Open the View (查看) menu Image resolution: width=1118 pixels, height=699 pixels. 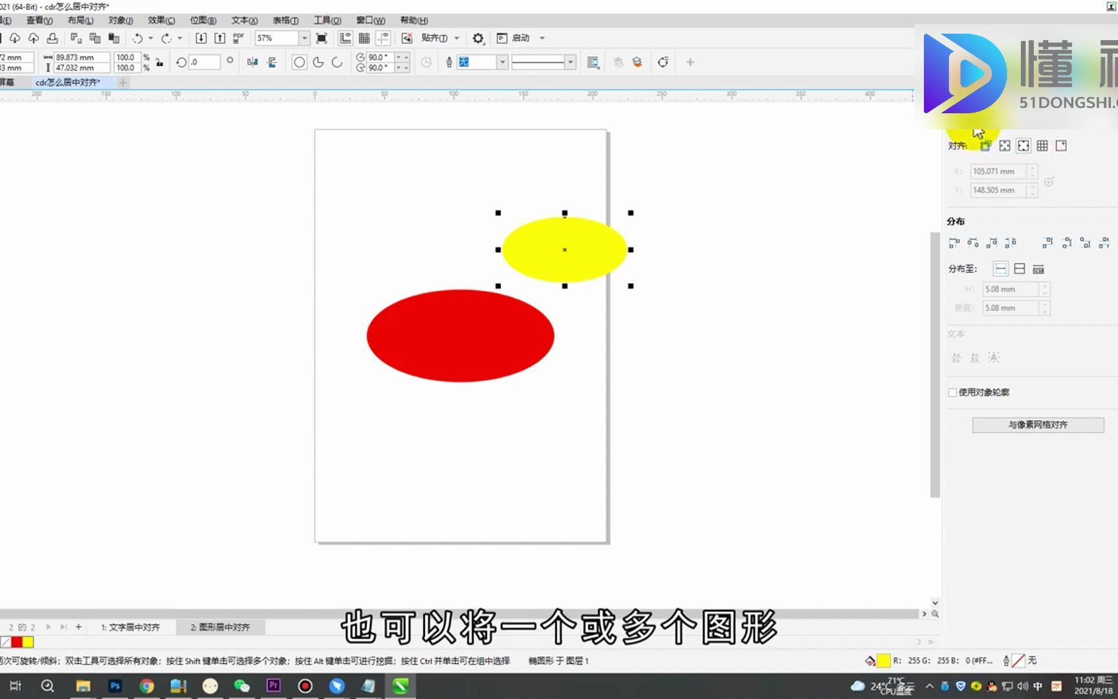pyautogui.click(x=39, y=21)
